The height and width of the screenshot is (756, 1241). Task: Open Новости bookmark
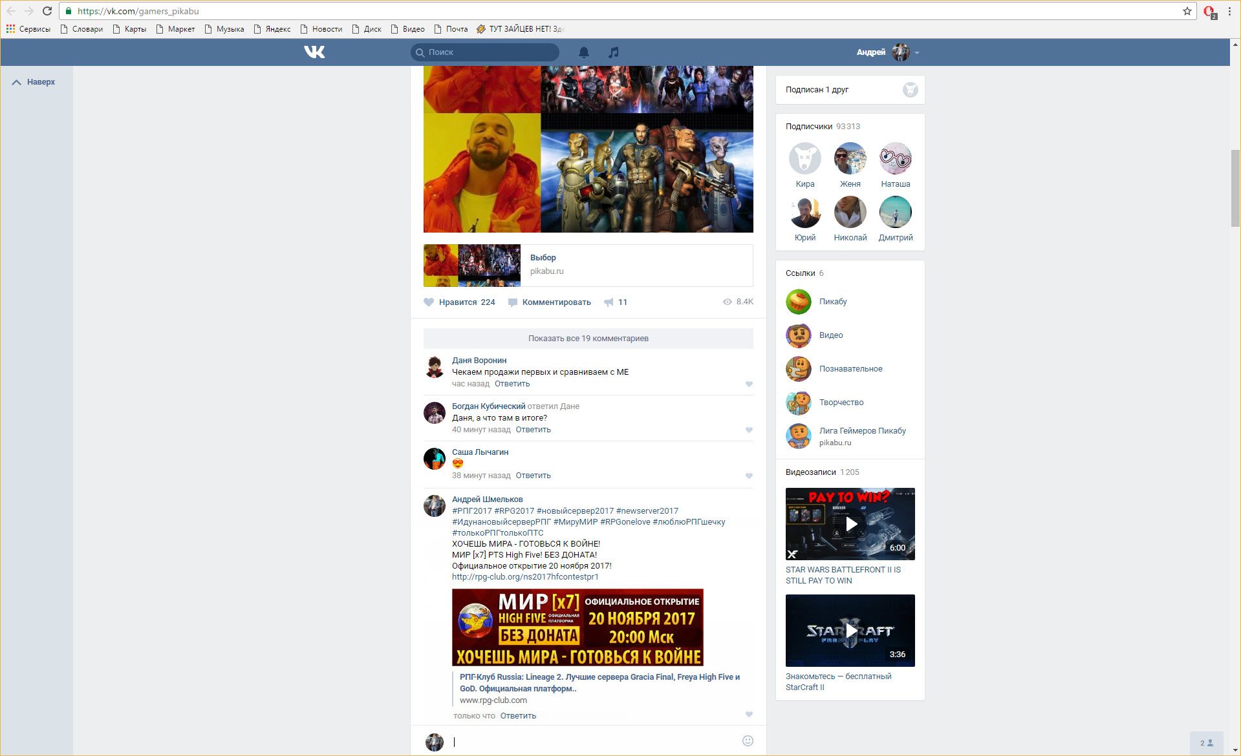321,29
